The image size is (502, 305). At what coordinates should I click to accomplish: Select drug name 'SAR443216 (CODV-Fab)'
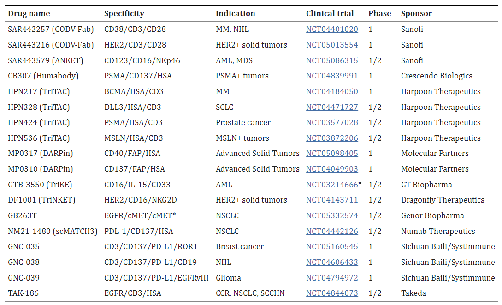[51, 45]
